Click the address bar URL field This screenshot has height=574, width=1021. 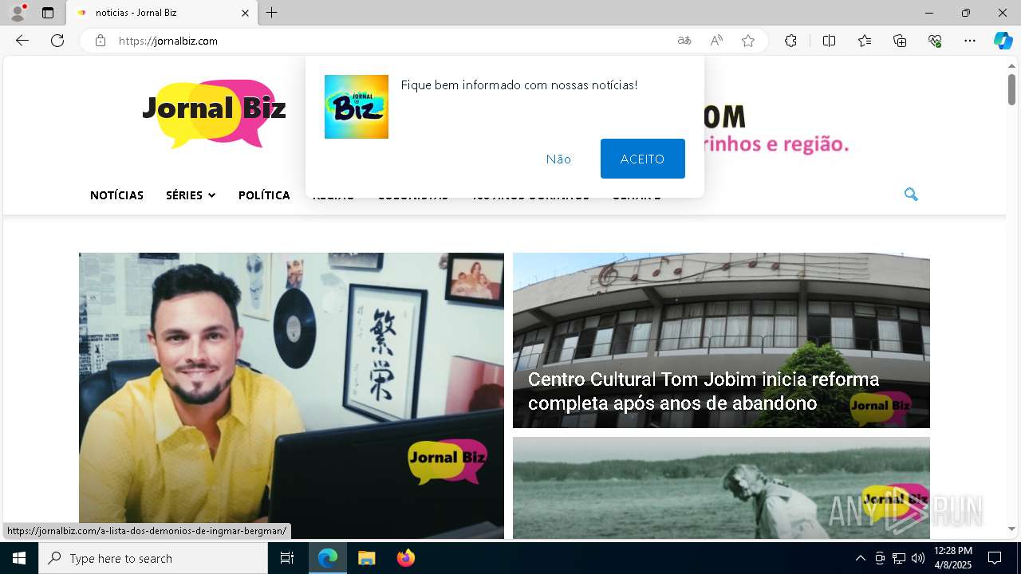(x=391, y=41)
